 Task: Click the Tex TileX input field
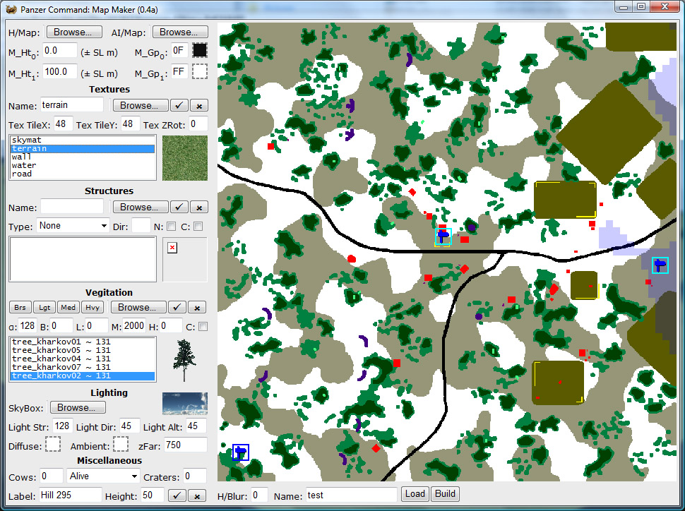[63, 124]
